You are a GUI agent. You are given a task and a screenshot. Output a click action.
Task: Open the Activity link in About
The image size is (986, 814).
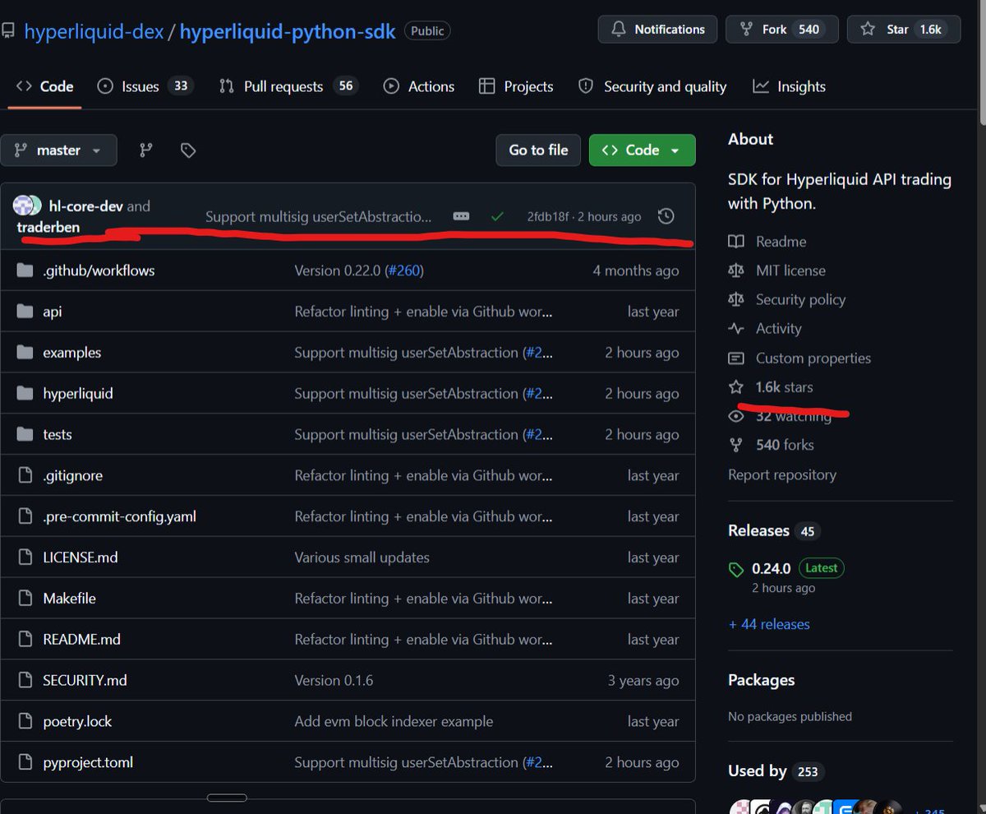point(765,329)
